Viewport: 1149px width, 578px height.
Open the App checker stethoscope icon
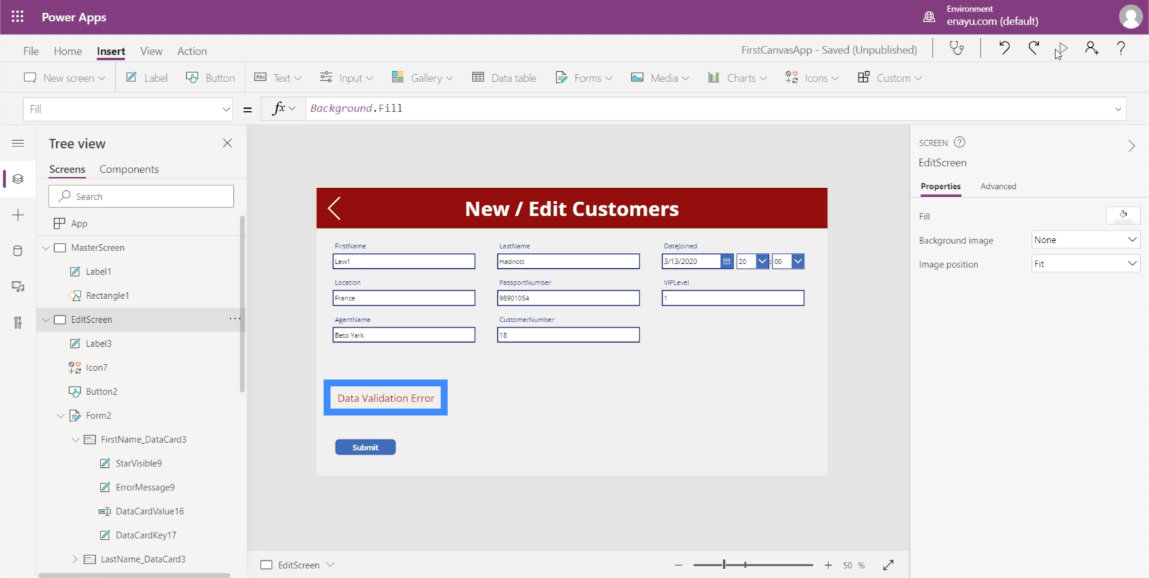pyautogui.click(x=956, y=49)
